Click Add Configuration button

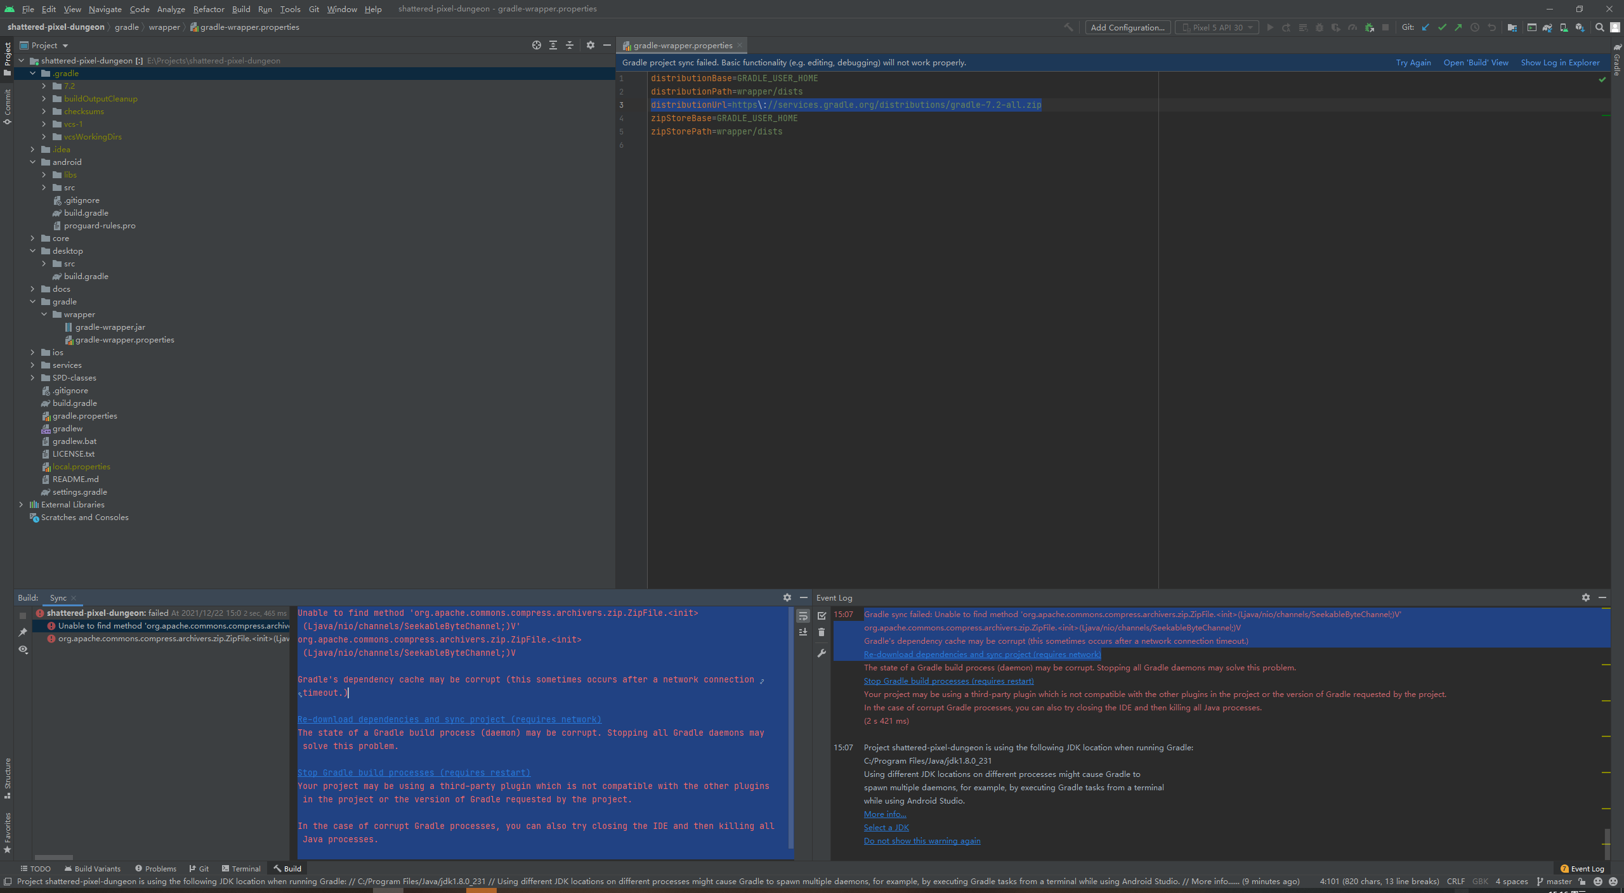coord(1127,27)
